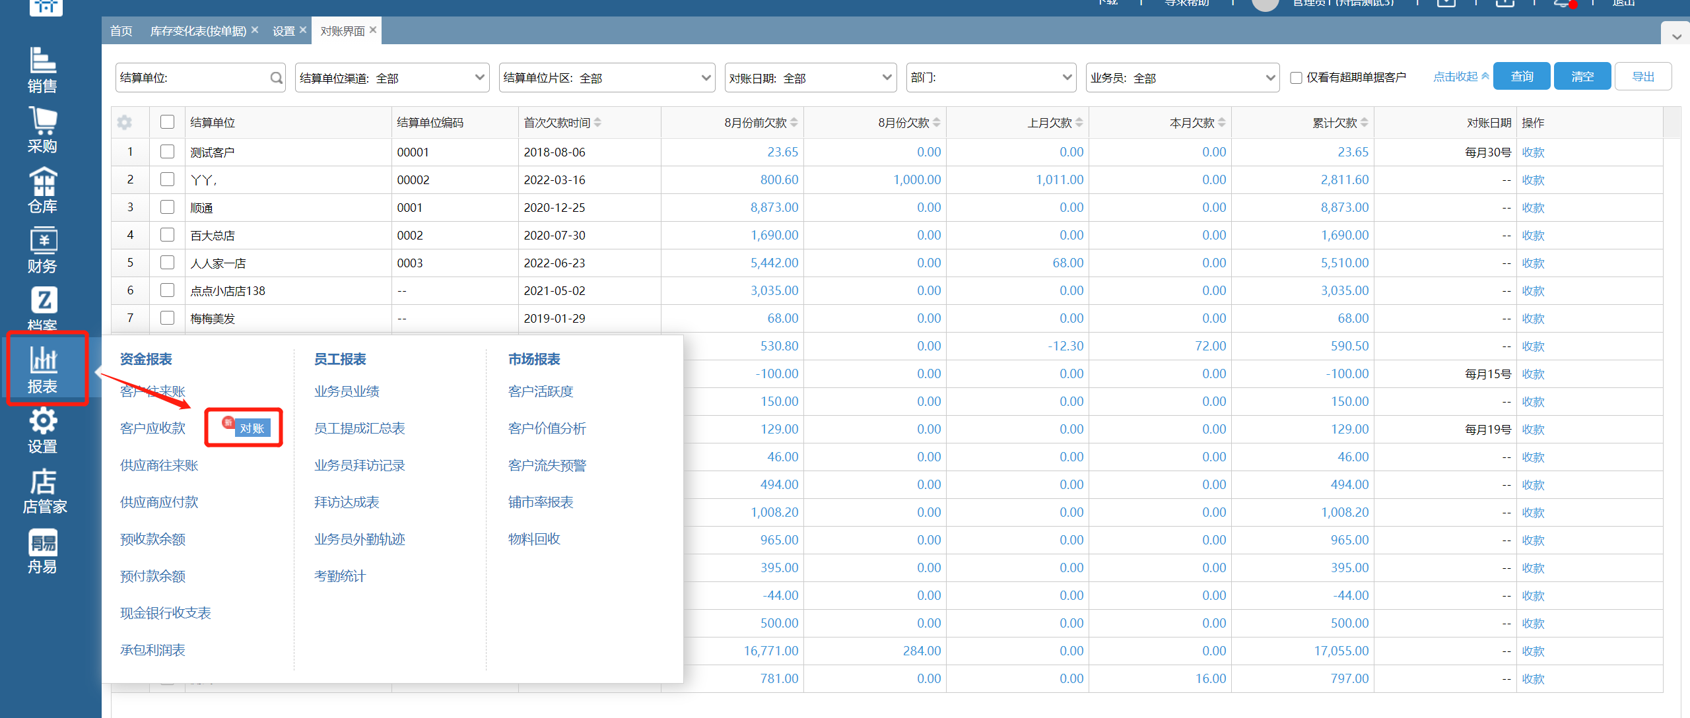Open 客户应收款 in 资金报表 menu
1690x718 pixels.
[x=152, y=428]
